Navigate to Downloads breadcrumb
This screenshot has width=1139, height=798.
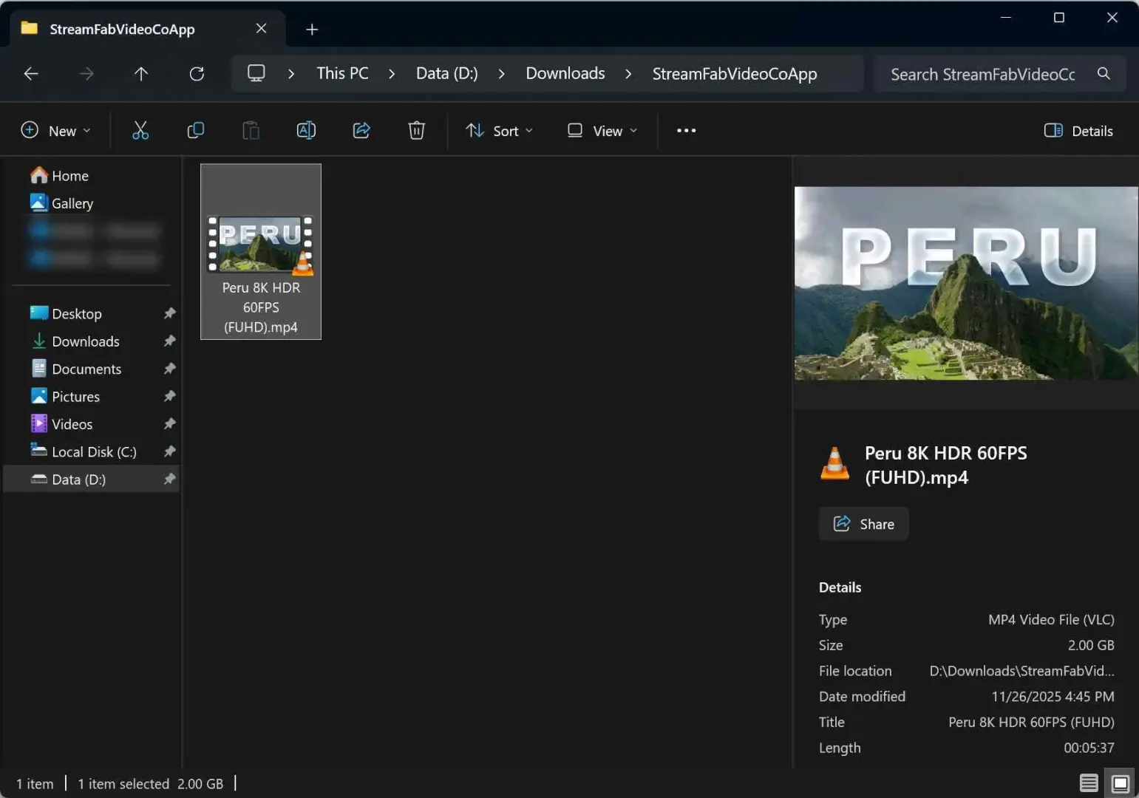point(565,73)
